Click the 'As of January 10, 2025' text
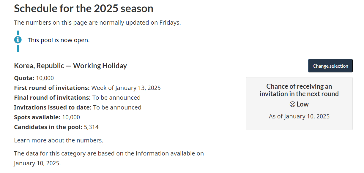The width and height of the screenshot is (364, 173). pyautogui.click(x=299, y=116)
